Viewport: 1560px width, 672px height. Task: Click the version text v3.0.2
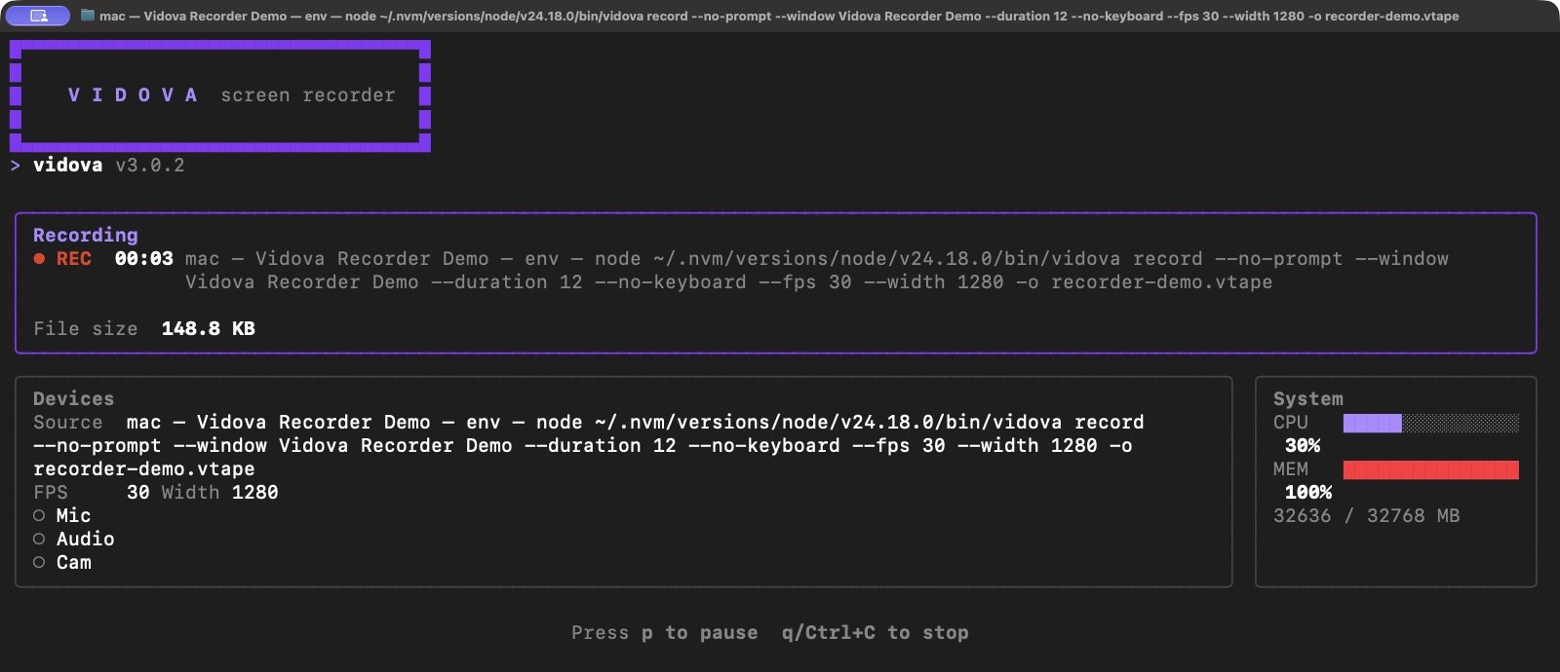150,166
